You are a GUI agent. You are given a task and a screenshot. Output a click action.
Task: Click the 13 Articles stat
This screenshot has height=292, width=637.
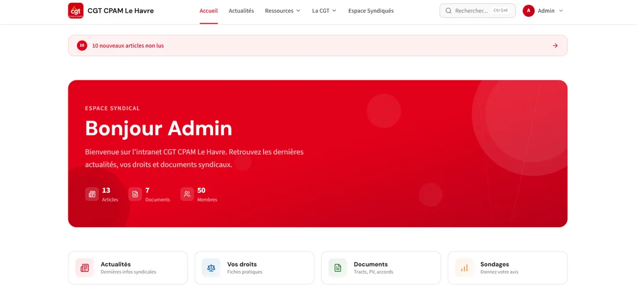[101, 194]
